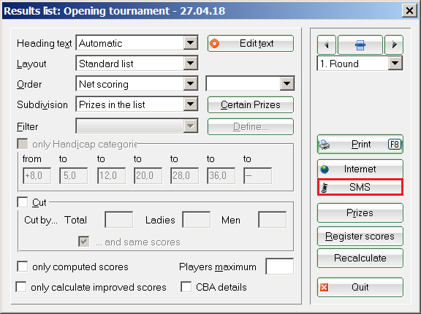Screen dimensions: 421x314
Task: Click the Certain Prizes button
Action: 251,104
